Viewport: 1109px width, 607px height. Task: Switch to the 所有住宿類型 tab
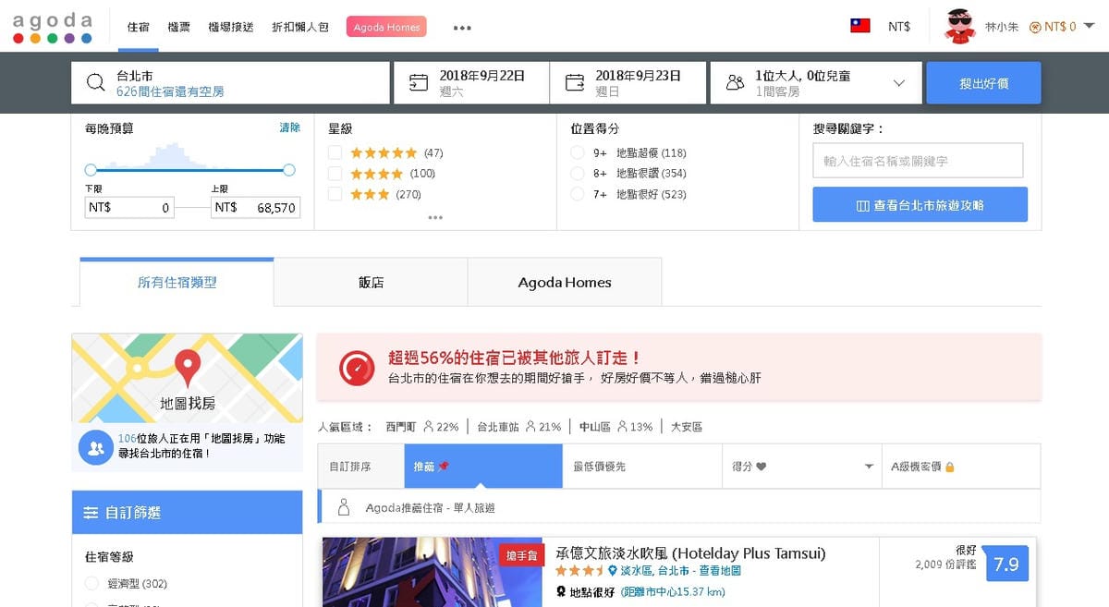point(177,282)
